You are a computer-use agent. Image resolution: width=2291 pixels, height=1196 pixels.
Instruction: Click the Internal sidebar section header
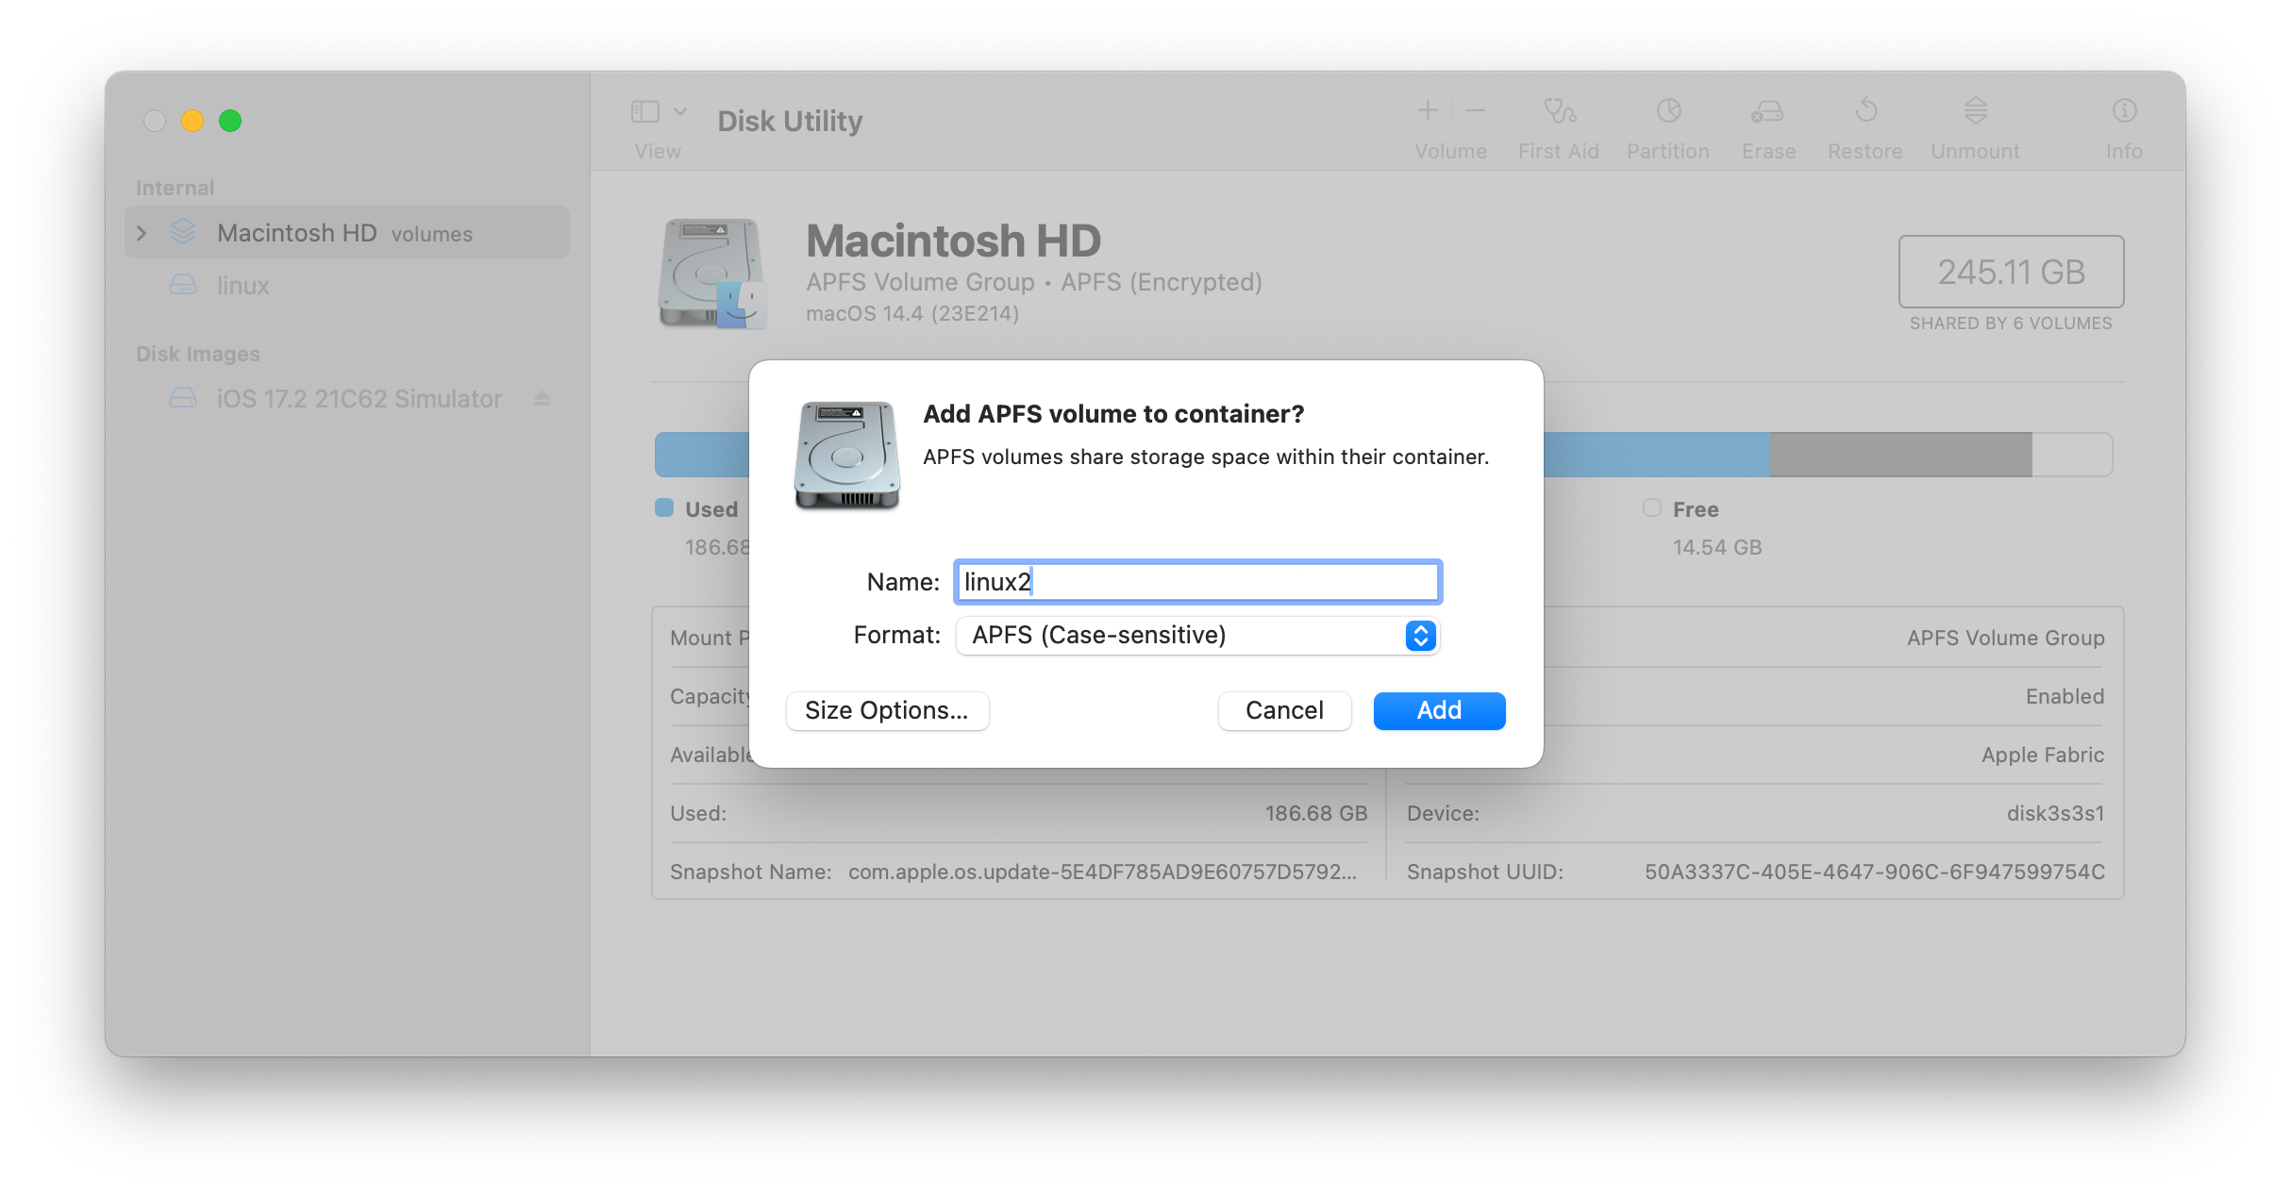click(x=175, y=188)
